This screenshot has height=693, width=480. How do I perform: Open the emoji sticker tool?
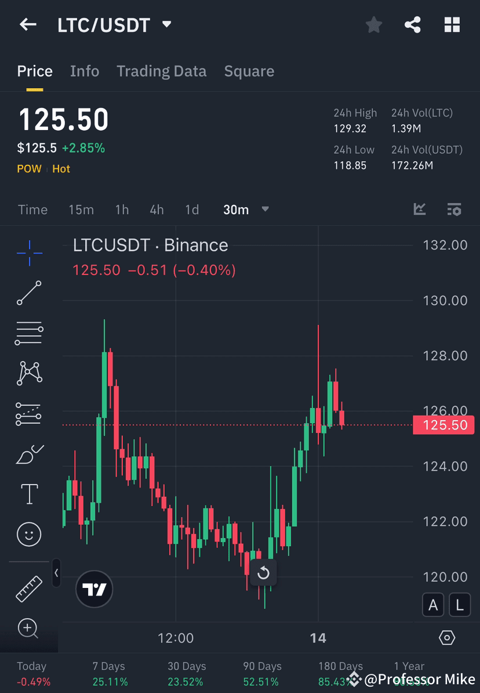coord(29,534)
